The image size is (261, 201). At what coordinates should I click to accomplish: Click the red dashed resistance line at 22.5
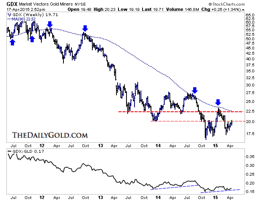[161, 111]
